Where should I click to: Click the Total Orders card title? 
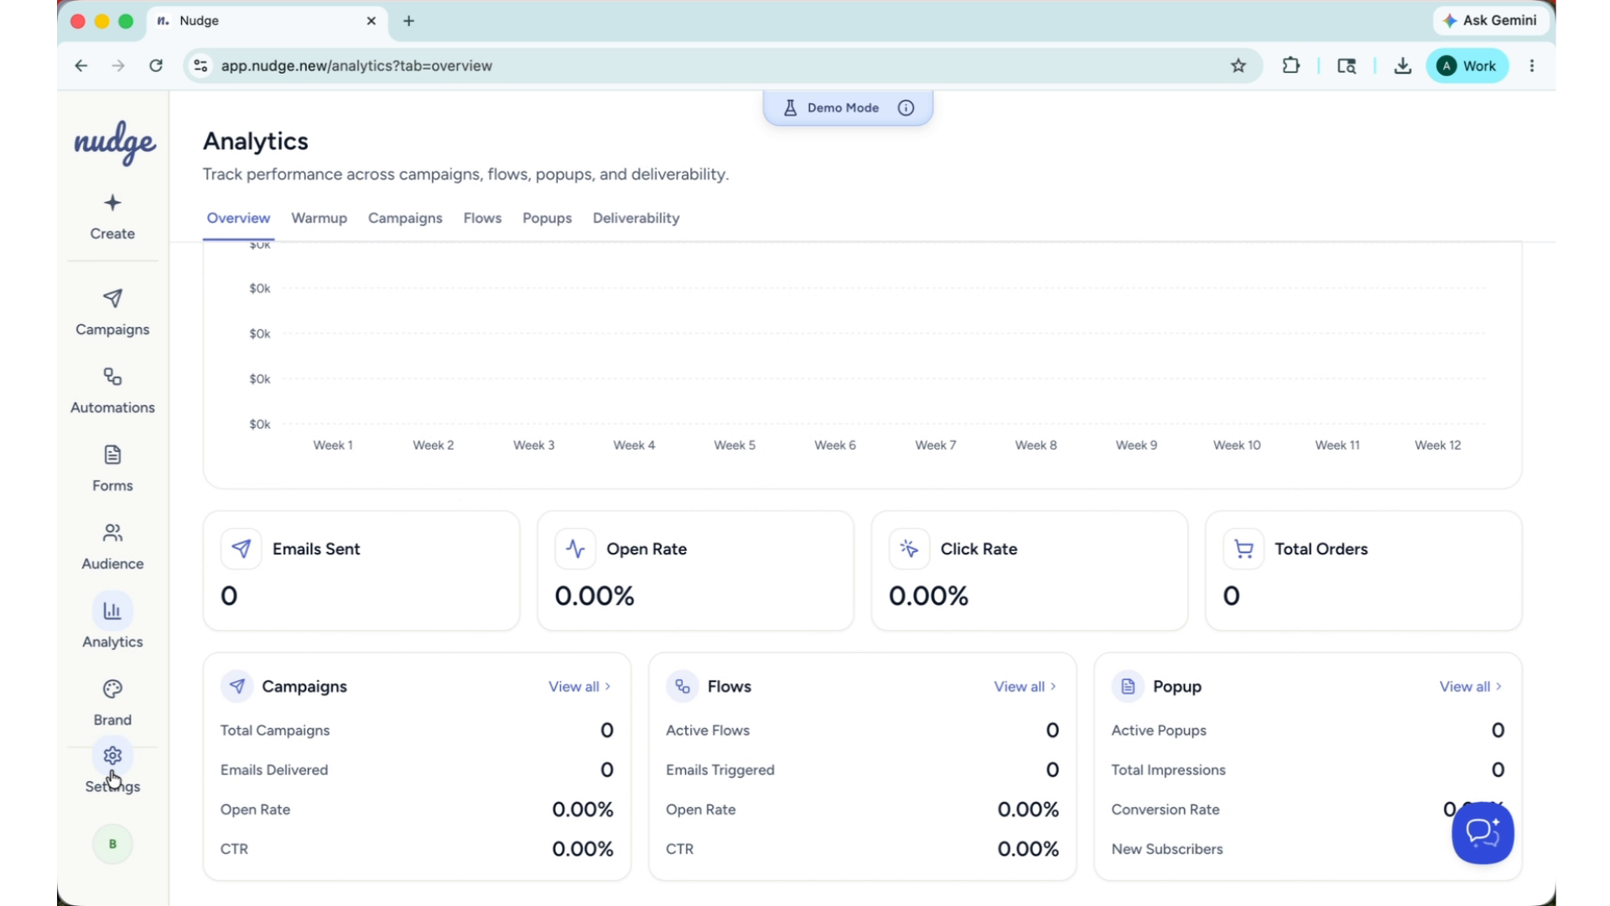click(x=1321, y=549)
